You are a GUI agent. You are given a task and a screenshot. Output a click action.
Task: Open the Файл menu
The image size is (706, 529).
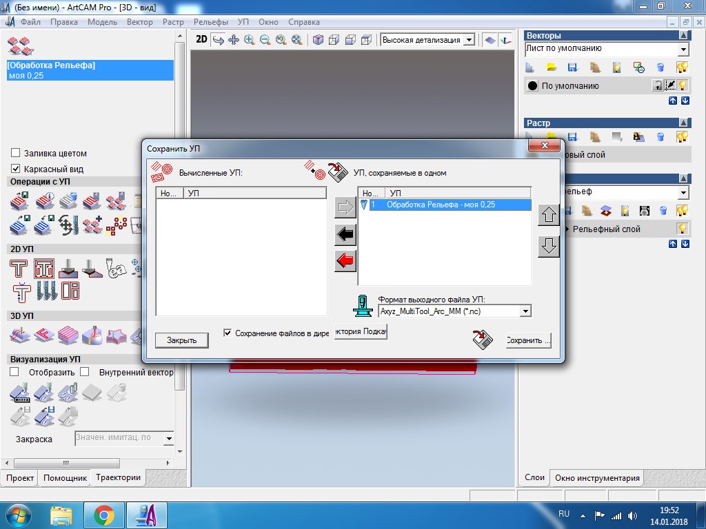(x=30, y=21)
